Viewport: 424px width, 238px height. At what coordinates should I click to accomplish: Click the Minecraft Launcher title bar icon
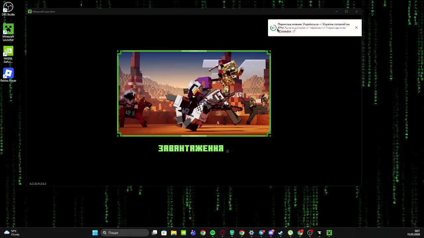click(x=30, y=12)
